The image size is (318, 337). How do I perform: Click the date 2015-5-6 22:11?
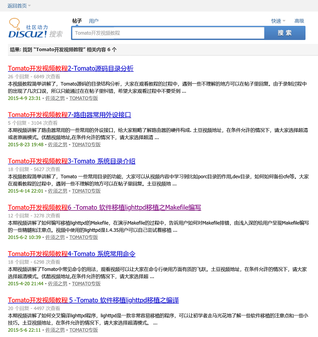[24, 330]
